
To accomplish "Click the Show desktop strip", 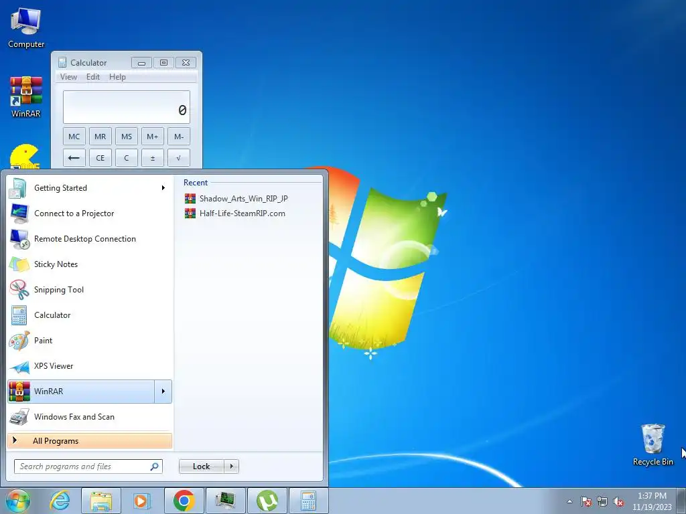I will pyautogui.click(x=681, y=501).
